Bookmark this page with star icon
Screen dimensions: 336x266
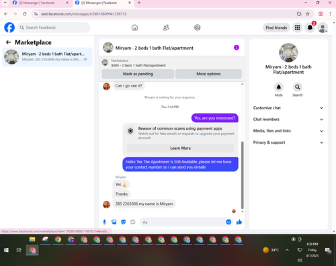point(308,14)
